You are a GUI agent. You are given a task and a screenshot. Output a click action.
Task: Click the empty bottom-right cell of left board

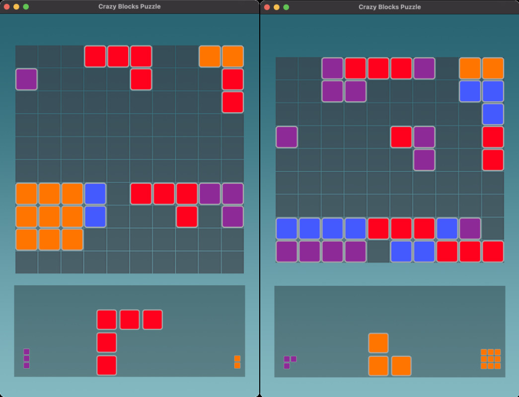(x=232, y=262)
